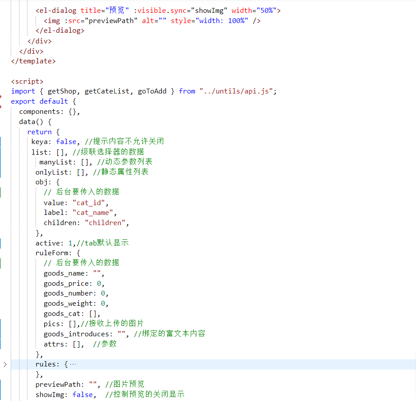Click green gutter marker under ruleForm line
This screenshot has width=416, height=401.
(x=1, y=263)
